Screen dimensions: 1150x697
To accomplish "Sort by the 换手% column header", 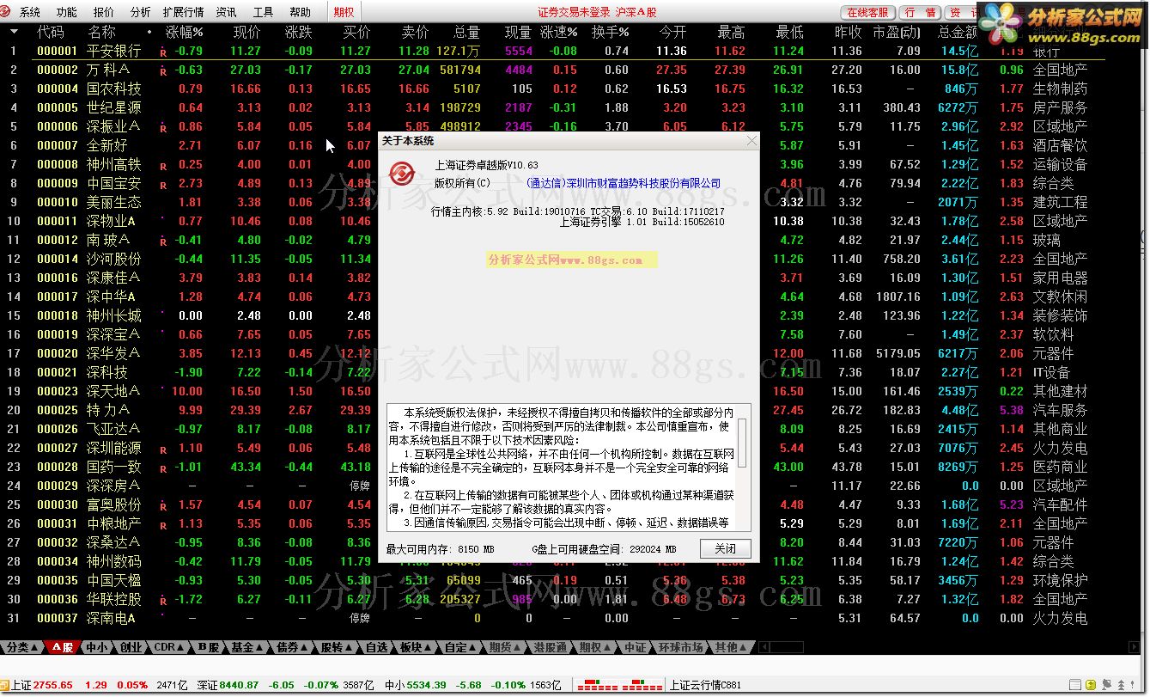I will 611,32.
